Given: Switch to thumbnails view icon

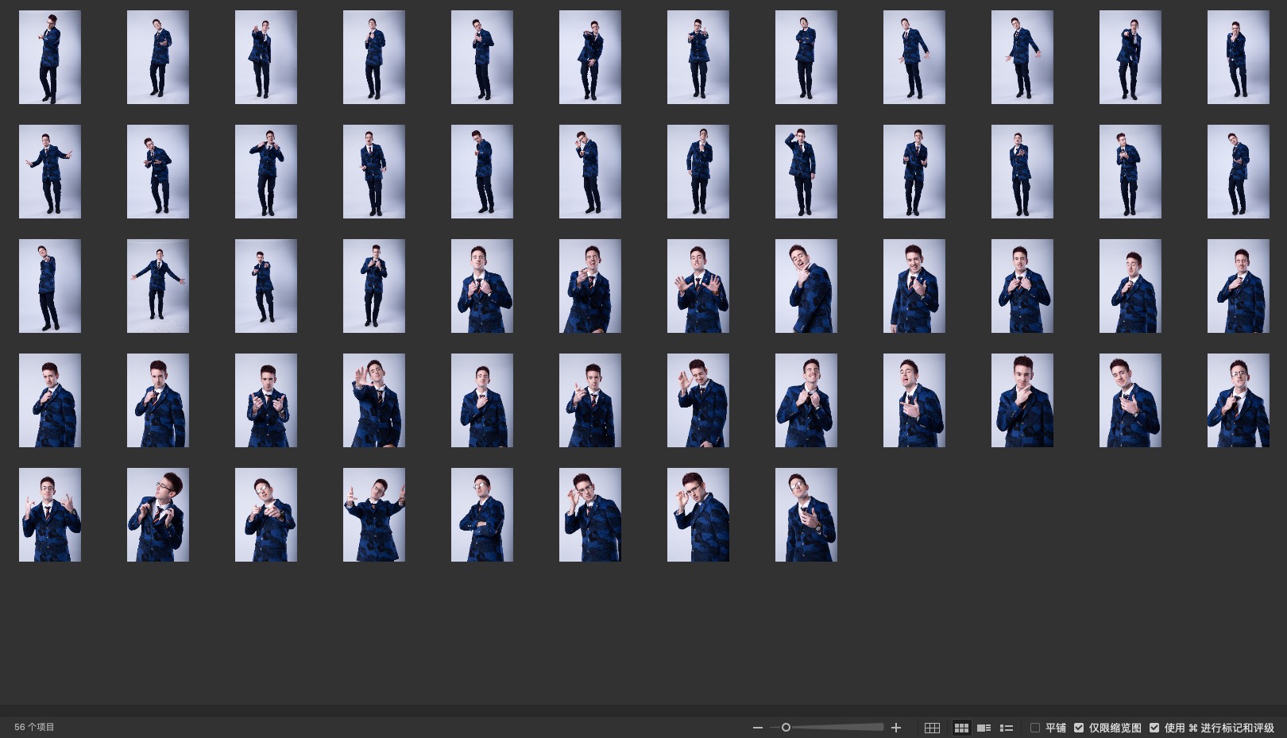Looking at the screenshot, I should pyautogui.click(x=961, y=728).
